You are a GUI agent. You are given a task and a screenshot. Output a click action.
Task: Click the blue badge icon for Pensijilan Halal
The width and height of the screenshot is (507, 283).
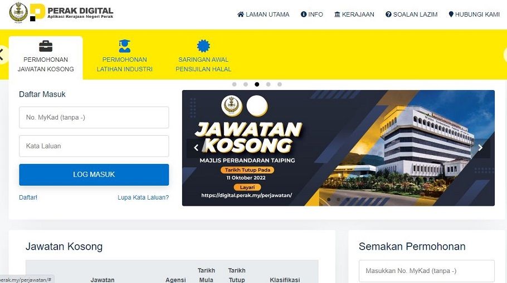pyautogui.click(x=203, y=46)
